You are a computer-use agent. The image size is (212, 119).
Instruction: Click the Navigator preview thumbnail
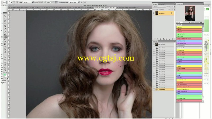(x=190, y=13)
